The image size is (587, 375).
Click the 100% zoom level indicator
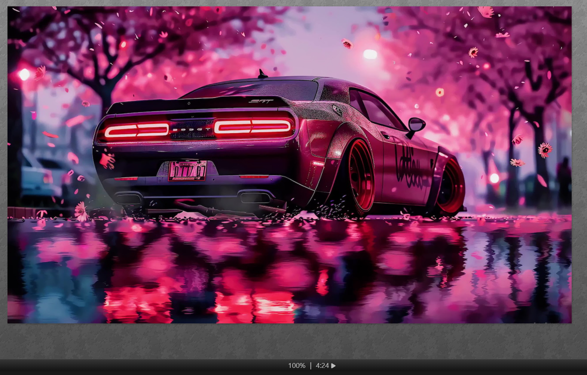pos(297,366)
